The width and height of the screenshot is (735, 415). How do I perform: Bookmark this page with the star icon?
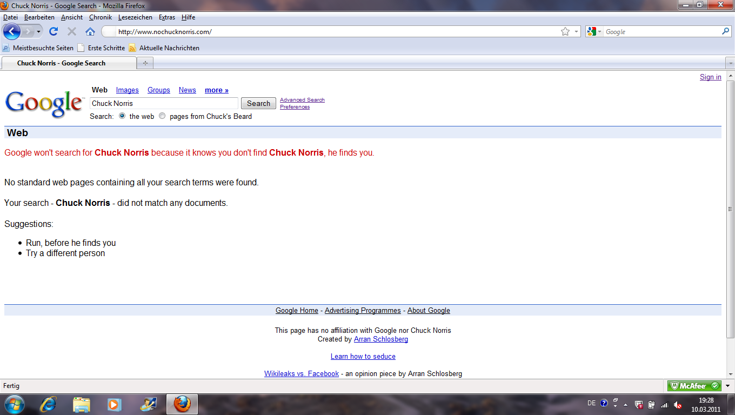click(x=565, y=31)
